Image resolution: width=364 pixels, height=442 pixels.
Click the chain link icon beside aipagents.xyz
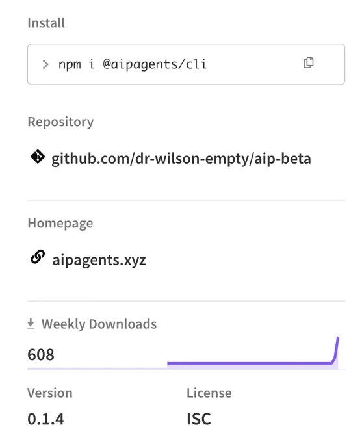click(x=38, y=257)
